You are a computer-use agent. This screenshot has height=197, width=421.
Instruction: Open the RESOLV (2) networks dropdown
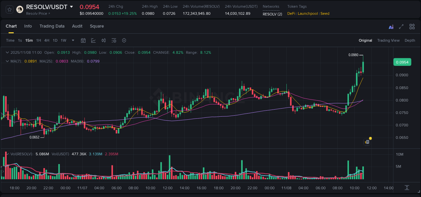point(272,14)
